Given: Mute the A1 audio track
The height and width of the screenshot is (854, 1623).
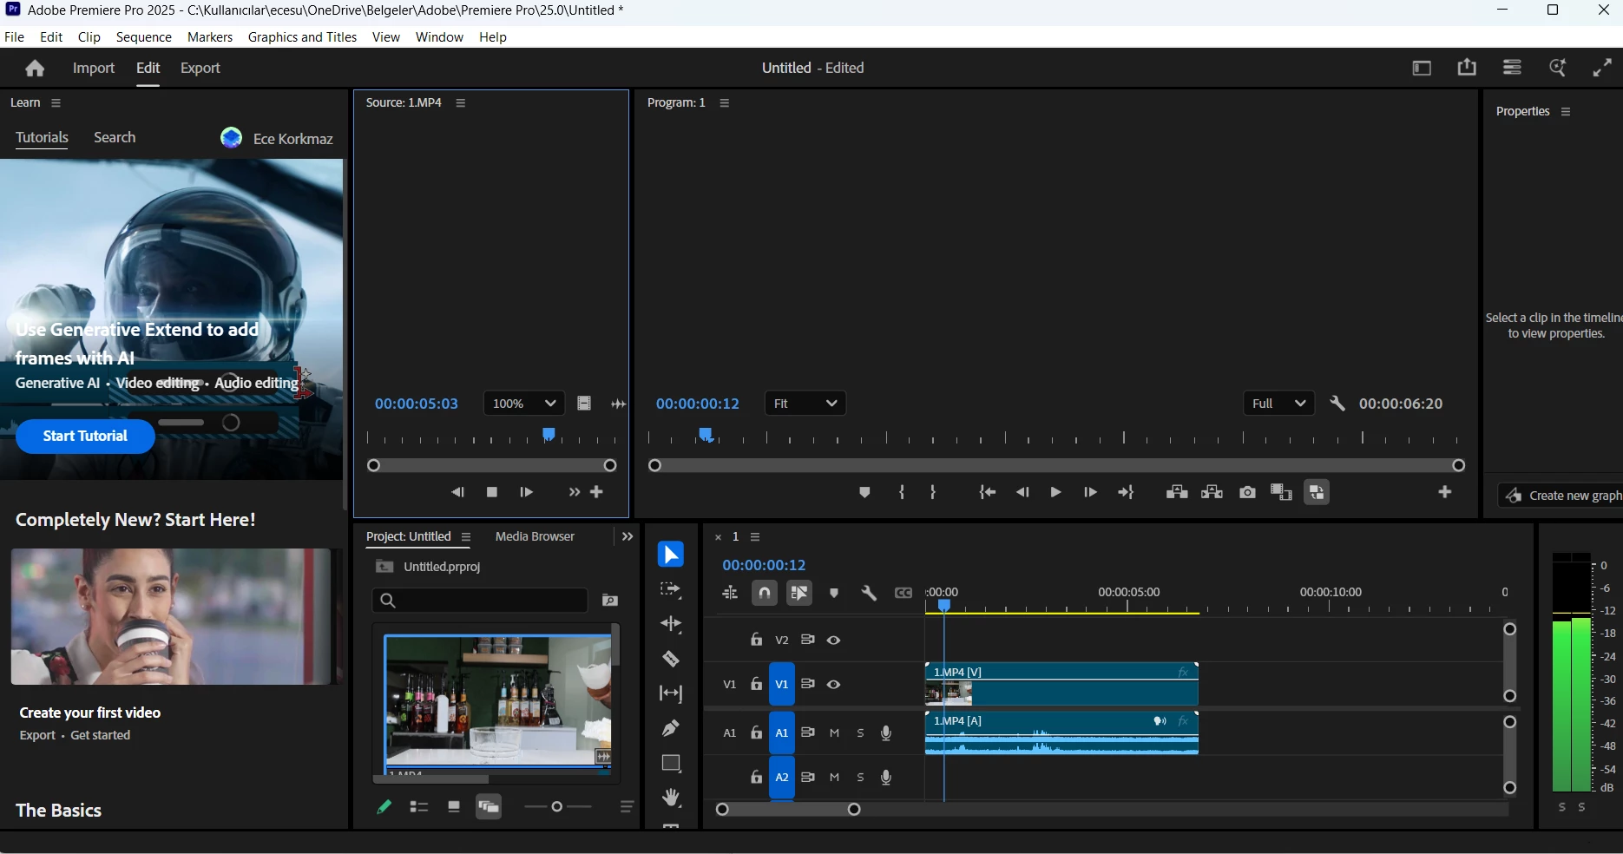Looking at the screenshot, I should pyautogui.click(x=835, y=733).
